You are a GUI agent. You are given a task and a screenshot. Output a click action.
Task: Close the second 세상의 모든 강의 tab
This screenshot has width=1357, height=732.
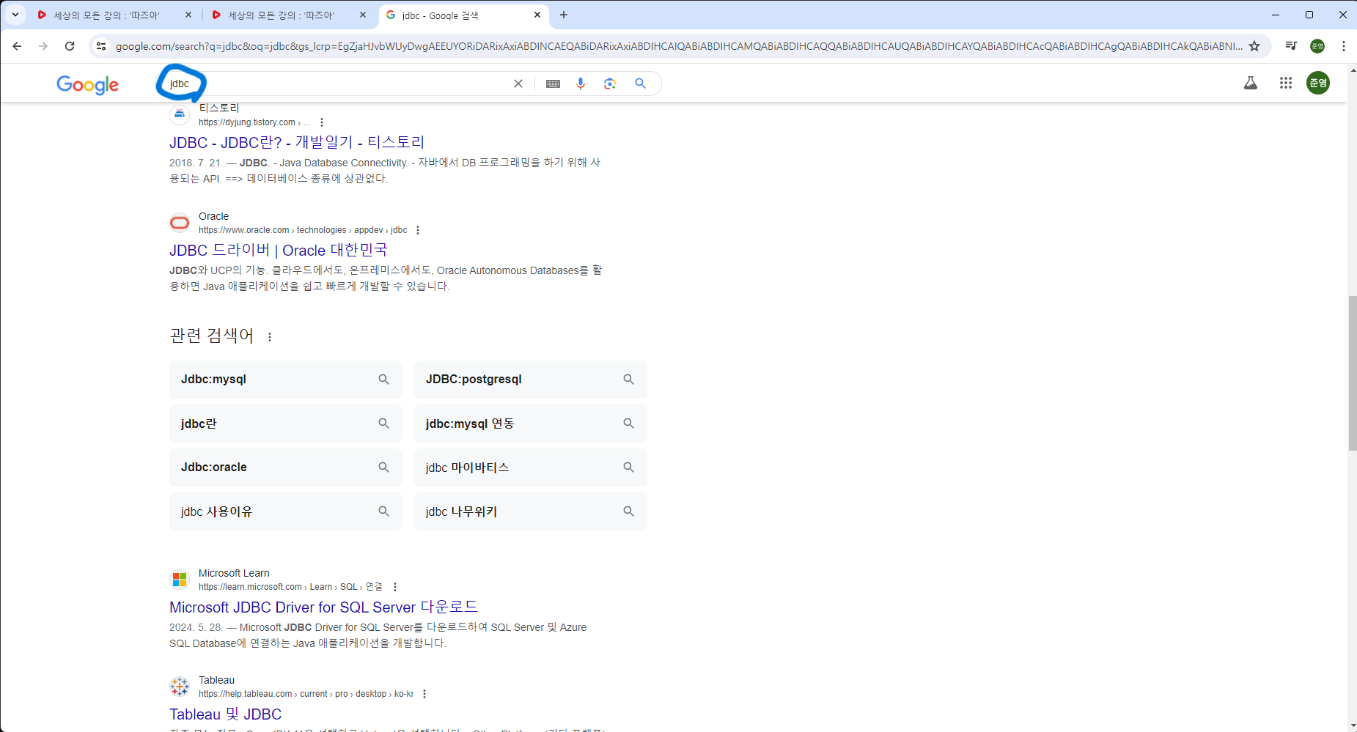tap(363, 15)
